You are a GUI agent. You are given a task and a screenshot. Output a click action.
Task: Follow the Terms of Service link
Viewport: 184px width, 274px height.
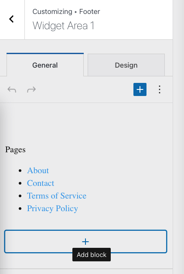coord(57,196)
